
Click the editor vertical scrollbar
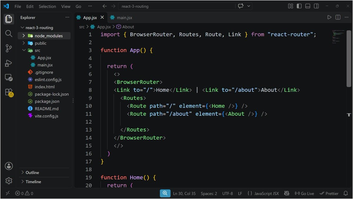pyautogui.click(x=349, y=59)
